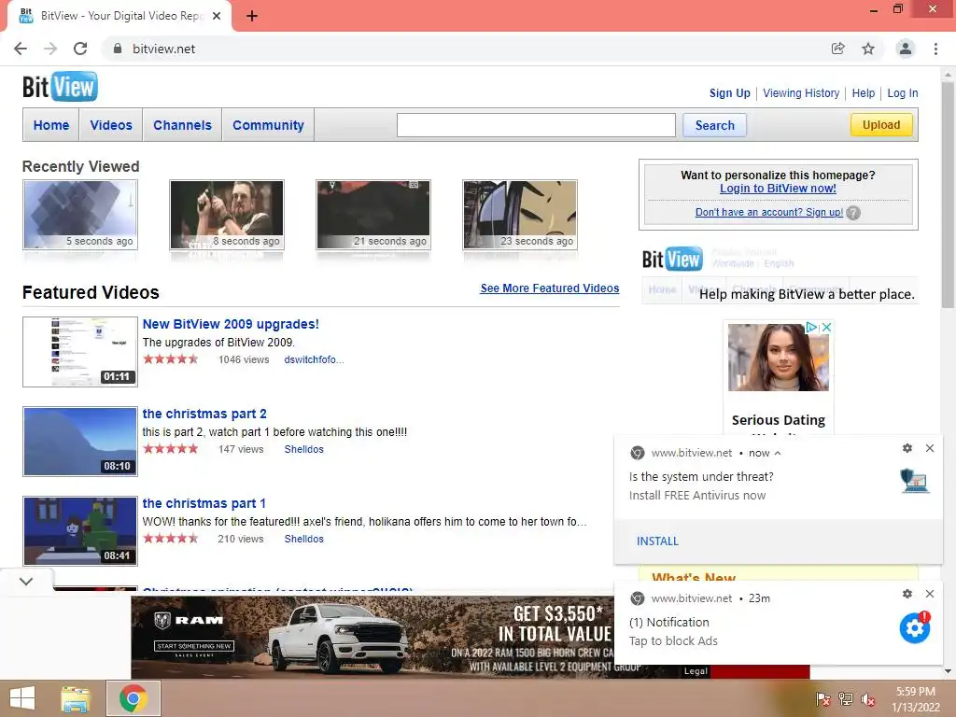Open File Explorer from the taskbar
The height and width of the screenshot is (717, 956).
[75, 698]
